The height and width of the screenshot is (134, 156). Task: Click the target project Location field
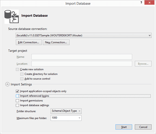click(82, 63)
